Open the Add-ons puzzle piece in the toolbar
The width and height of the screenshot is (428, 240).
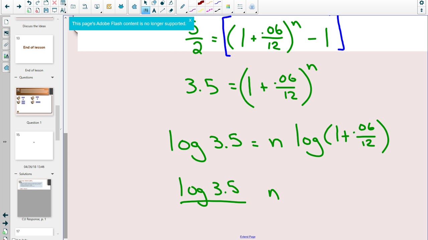pyautogui.click(x=134, y=7)
